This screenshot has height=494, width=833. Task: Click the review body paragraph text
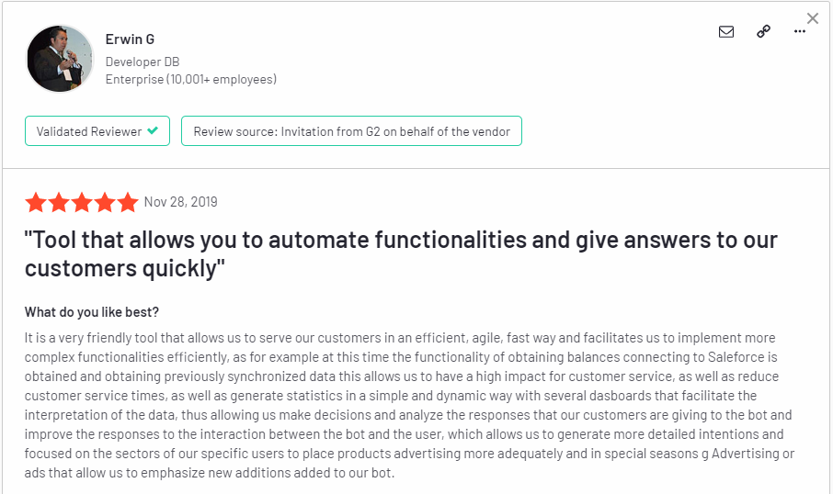click(x=409, y=405)
